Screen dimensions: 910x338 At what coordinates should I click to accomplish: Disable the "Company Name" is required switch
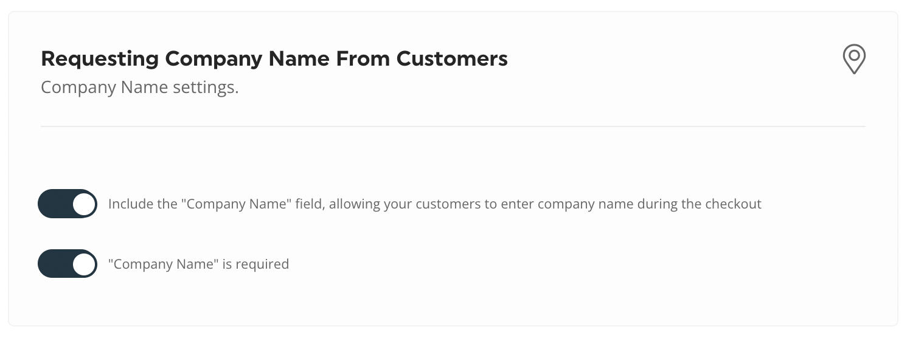click(x=68, y=264)
